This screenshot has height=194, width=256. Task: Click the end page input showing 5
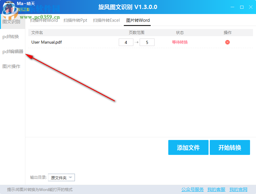coord(147,42)
